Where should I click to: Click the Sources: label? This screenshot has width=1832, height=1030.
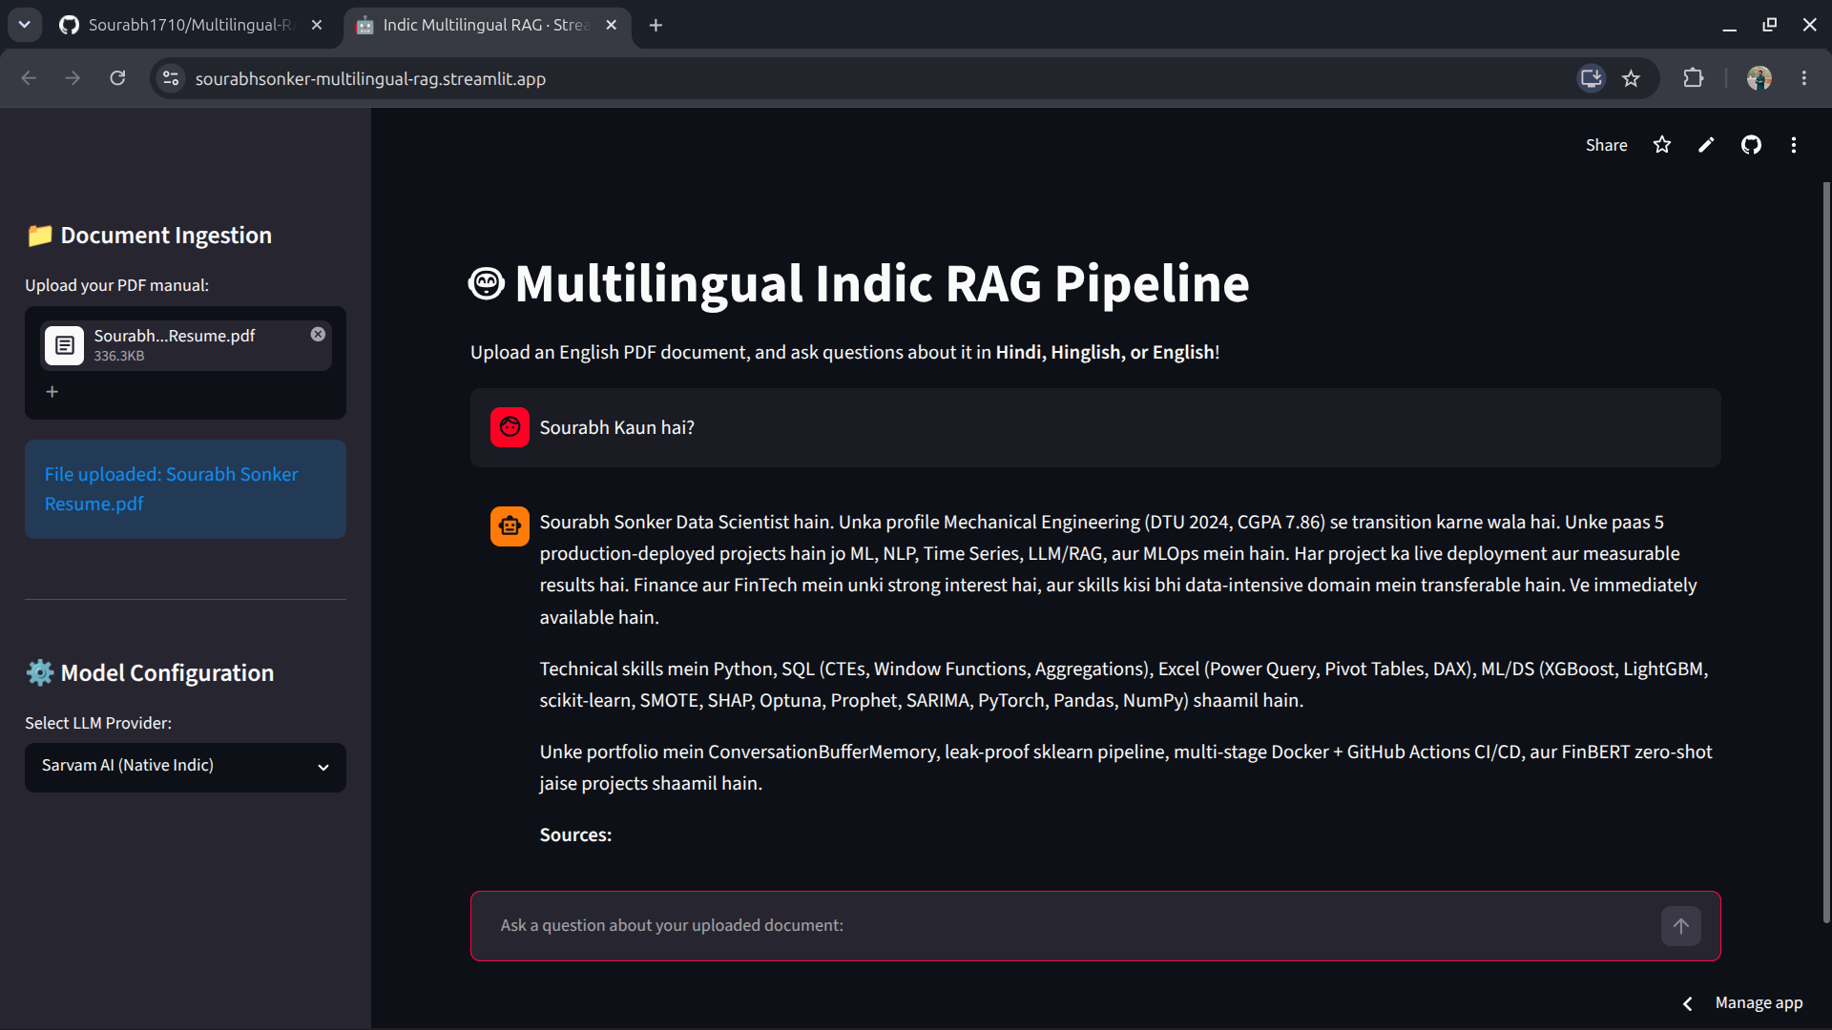pos(575,834)
